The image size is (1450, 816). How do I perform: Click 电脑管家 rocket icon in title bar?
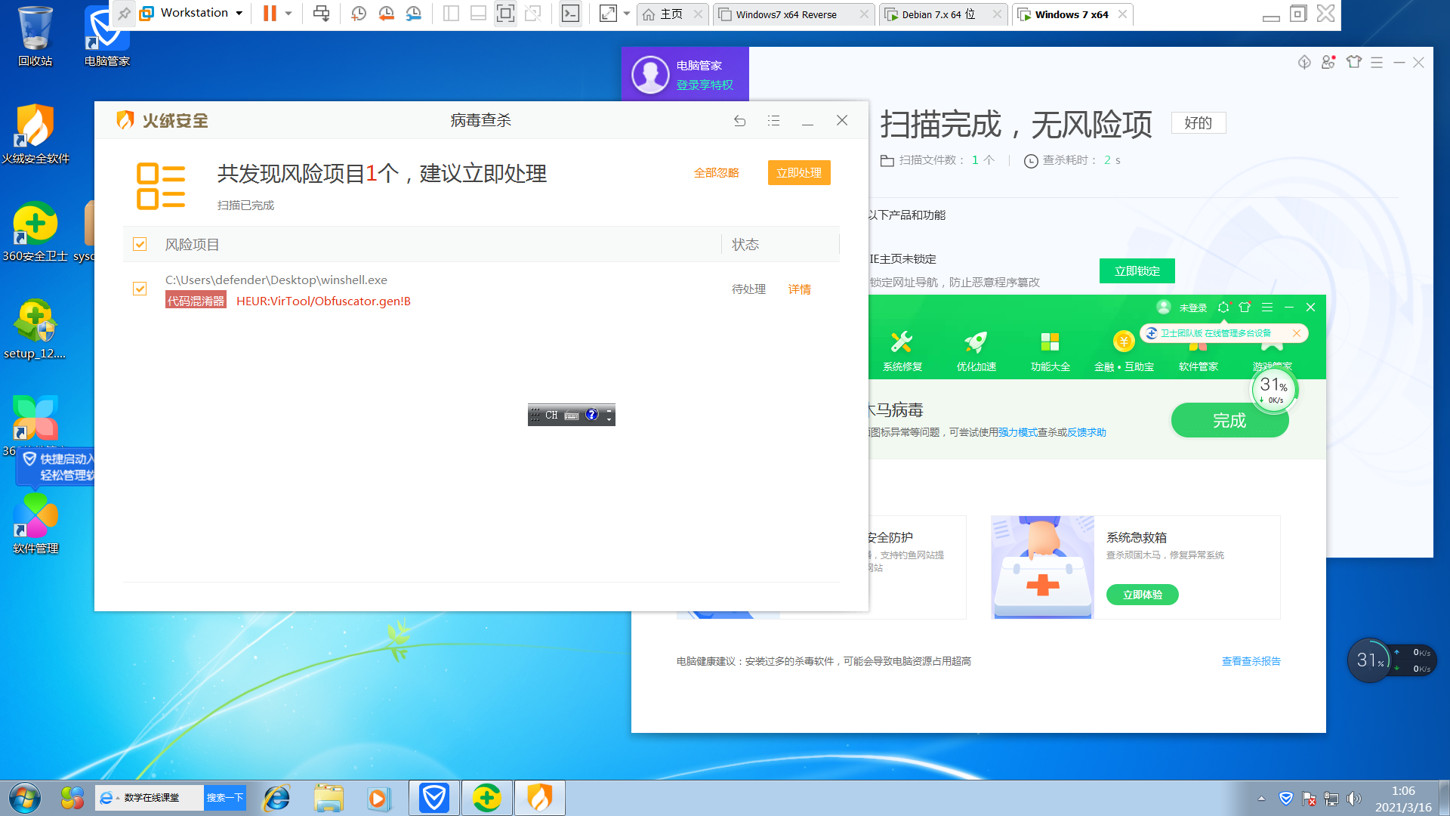[1304, 62]
